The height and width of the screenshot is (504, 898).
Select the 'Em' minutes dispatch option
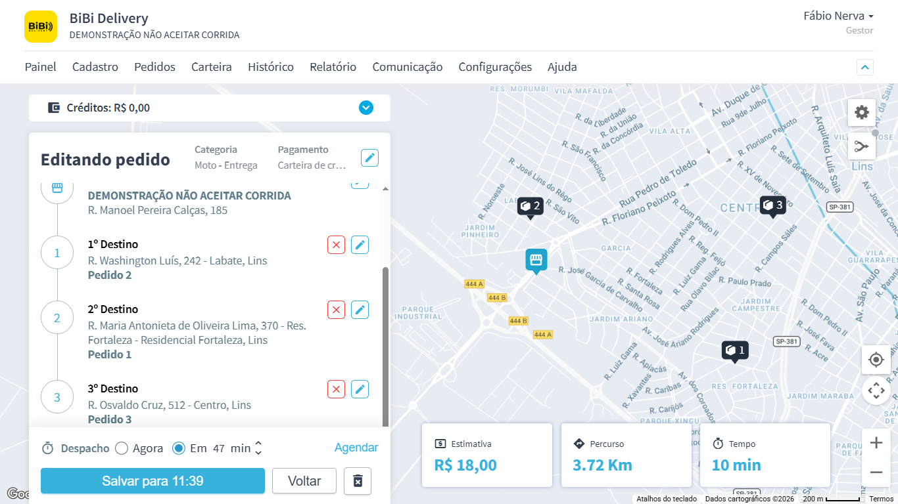click(x=178, y=448)
